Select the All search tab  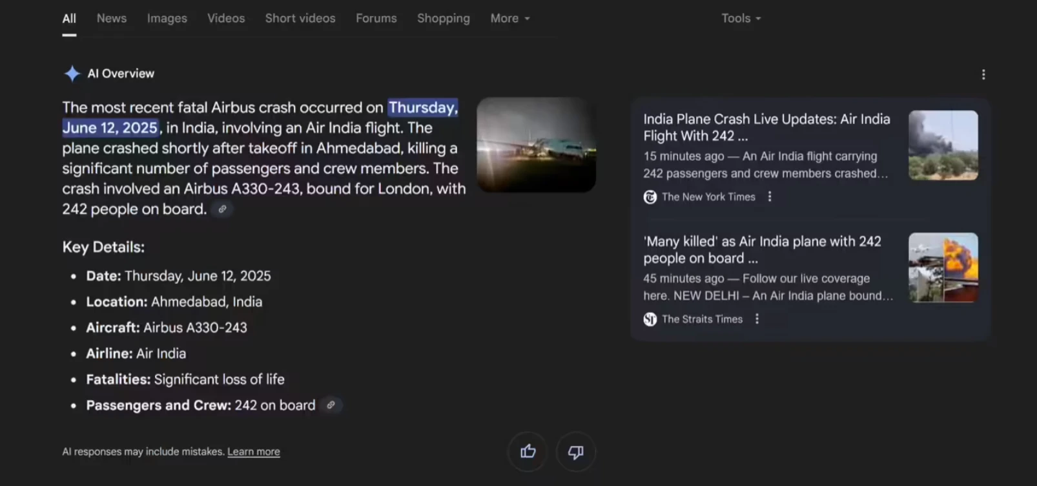click(69, 19)
